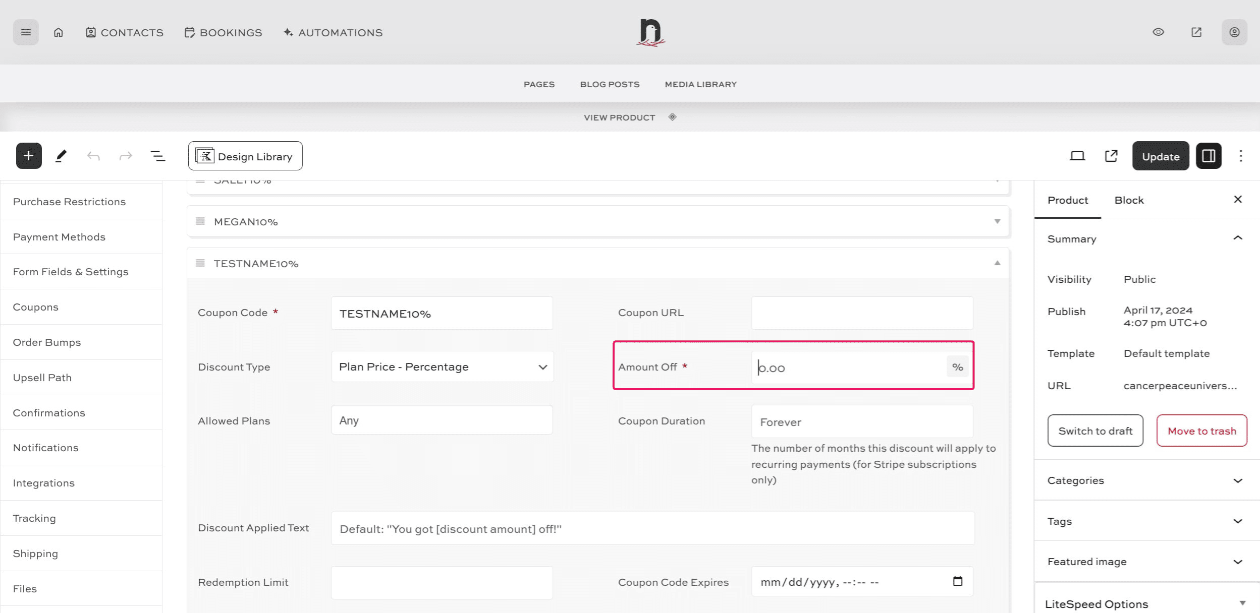Image resolution: width=1260 pixels, height=613 pixels.
Task: Switch to the Block tab
Action: point(1129,200)
